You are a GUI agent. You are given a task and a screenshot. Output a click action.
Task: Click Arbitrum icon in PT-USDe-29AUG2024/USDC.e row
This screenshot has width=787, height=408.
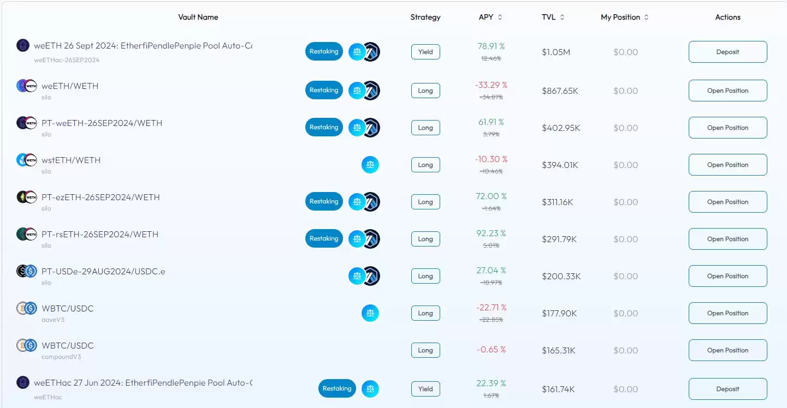[372, 276]
